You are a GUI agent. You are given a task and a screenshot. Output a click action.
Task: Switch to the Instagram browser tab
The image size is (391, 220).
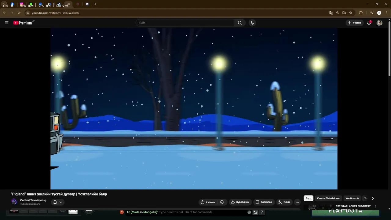(x=22, y=5)
